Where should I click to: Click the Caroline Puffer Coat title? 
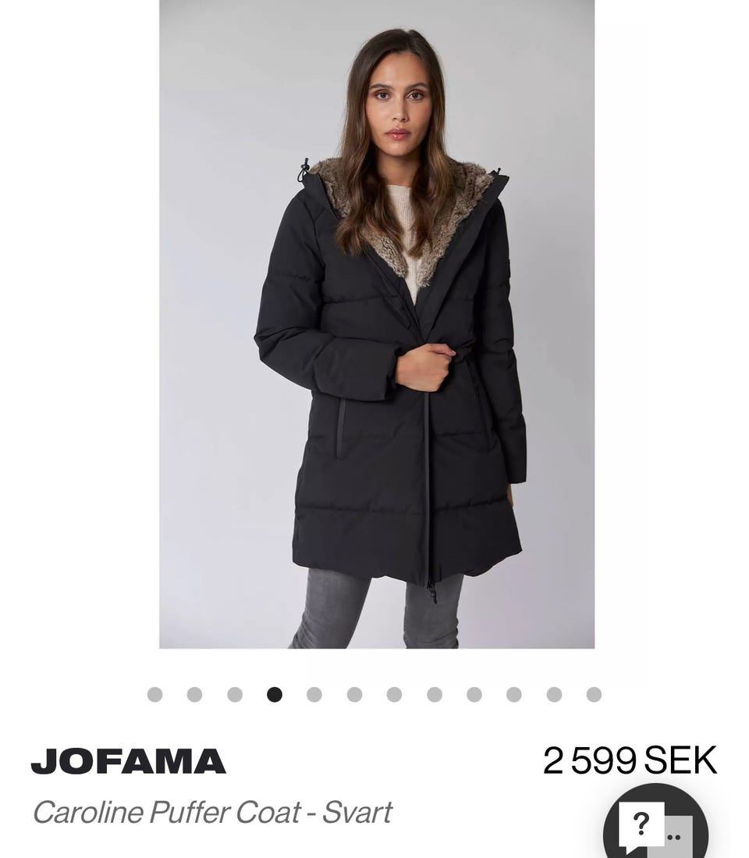[212, 812]
